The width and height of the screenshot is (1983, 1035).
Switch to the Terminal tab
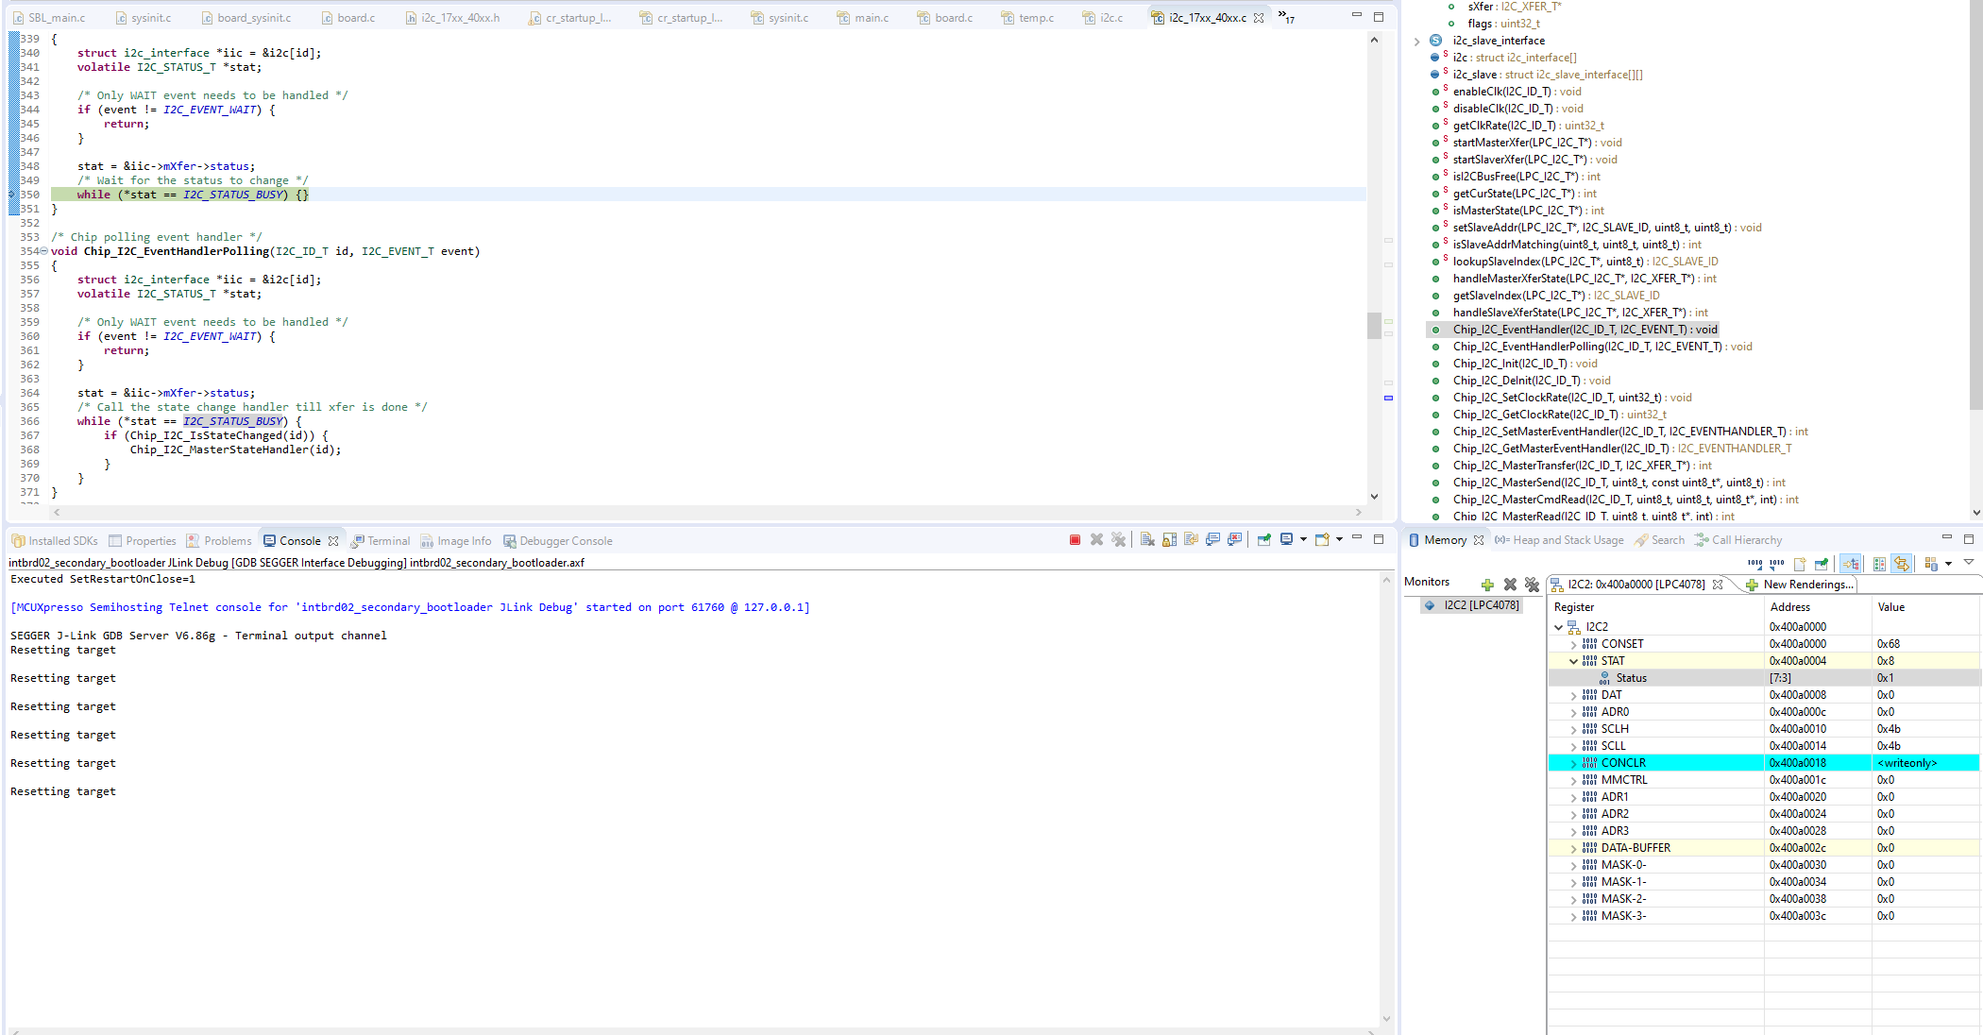tap(387, 540)
